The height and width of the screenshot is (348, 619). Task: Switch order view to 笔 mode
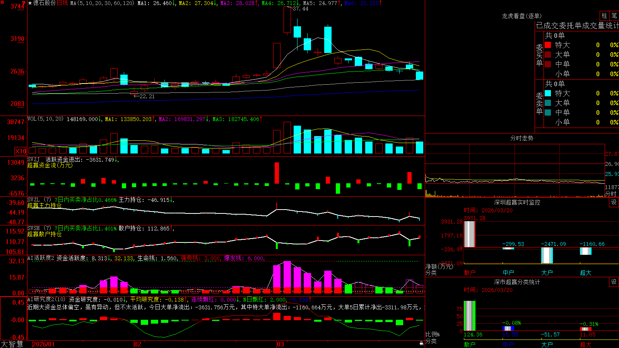614,15
